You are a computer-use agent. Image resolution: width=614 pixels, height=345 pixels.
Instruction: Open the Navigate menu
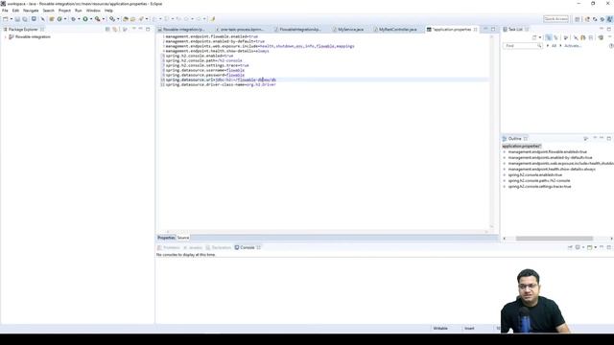(x=31, y=11)
